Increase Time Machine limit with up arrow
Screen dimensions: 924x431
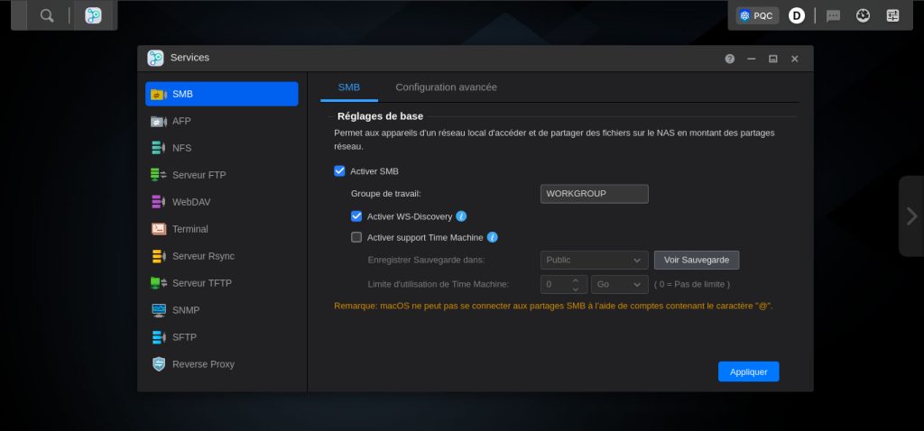(x=576, y=280)
